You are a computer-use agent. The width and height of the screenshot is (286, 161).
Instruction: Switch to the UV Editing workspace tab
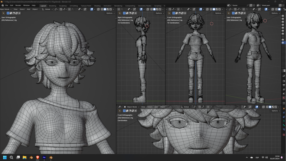click(x=74, y=6)
